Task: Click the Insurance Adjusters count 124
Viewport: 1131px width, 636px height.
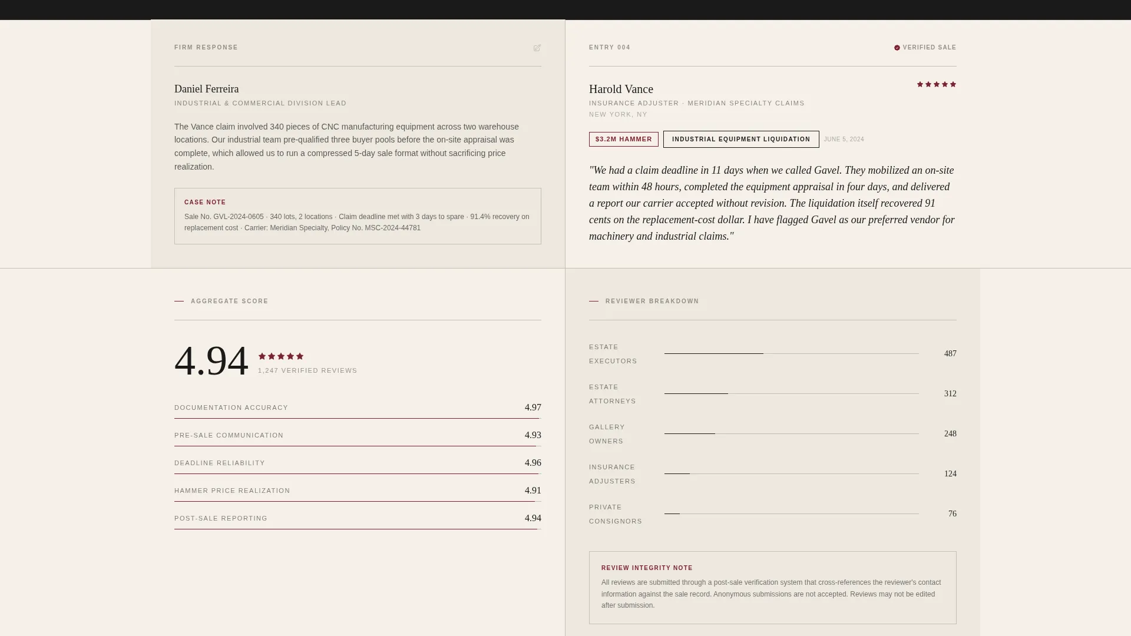Action: click(x=950, y=474)
